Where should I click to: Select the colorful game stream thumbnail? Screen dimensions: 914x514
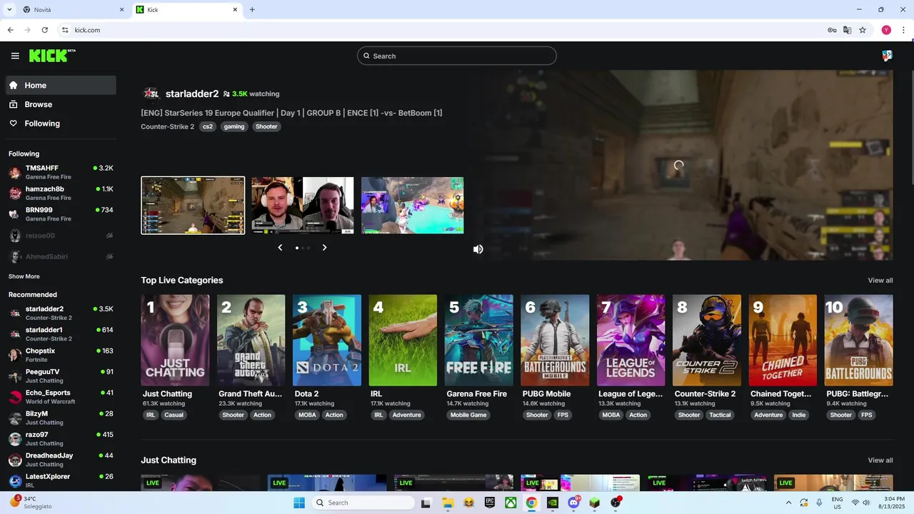pos(412,206)
